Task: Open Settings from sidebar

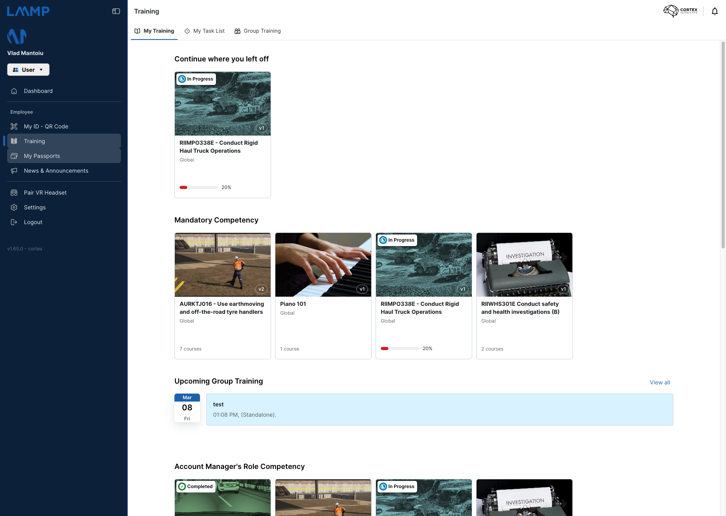Action: 64,207
